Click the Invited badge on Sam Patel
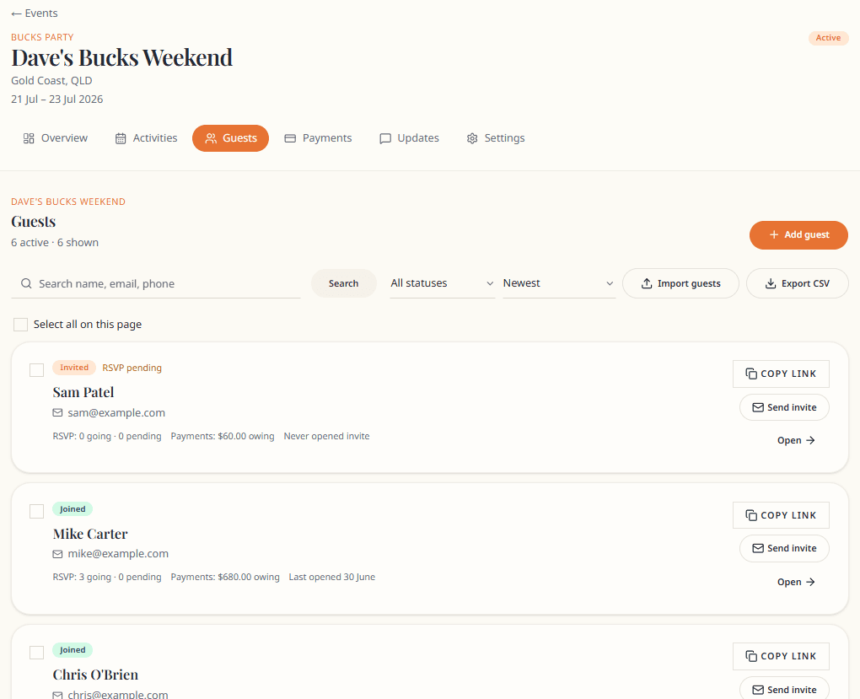This screenshot has height=699, width=860. pyautogui.click(x=74, y=368)
